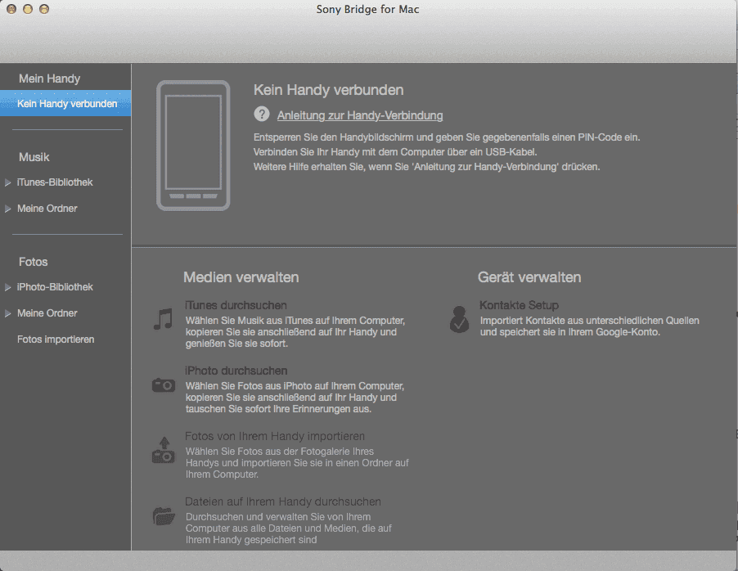Select iTunes-Bibliothek in the sidebar
The height and width of the screenshot is (571, 738).
click(55, 182)
